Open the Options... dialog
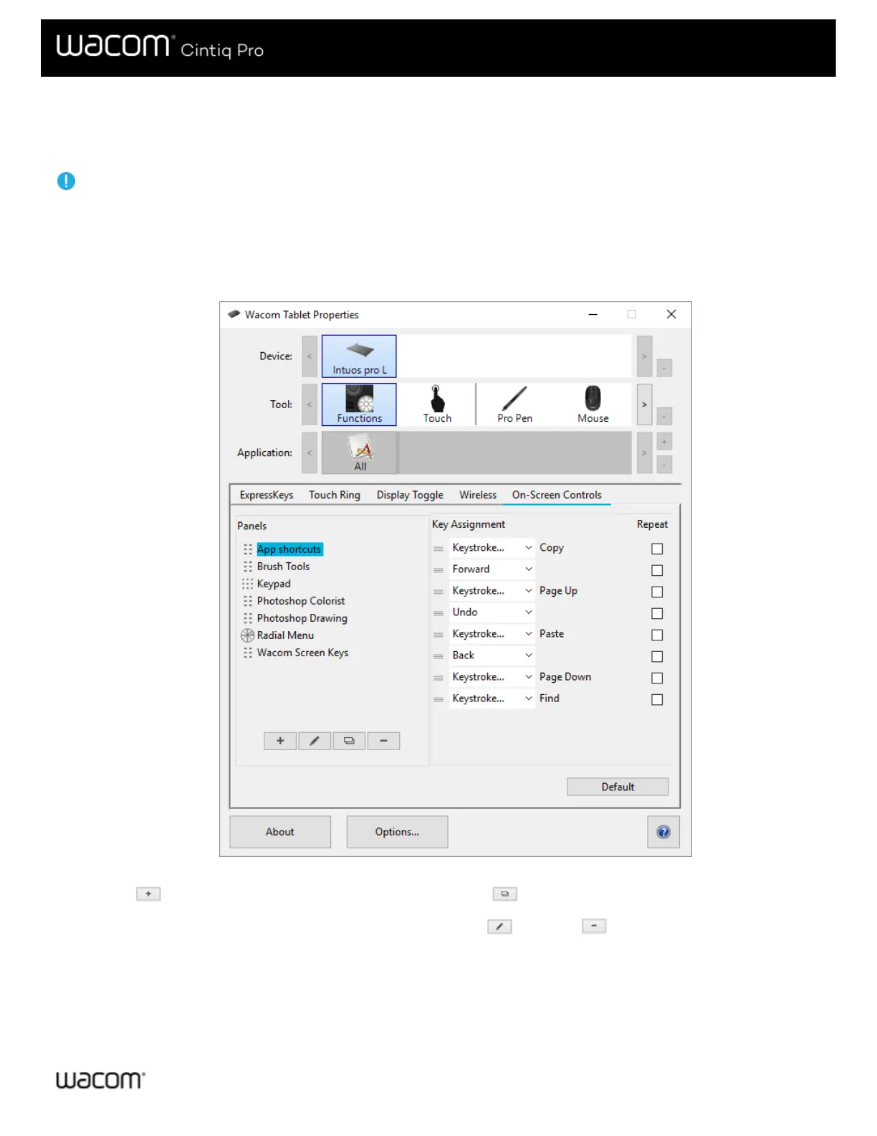This screenshot has width=877, height=1136. [x=397, y=832]
